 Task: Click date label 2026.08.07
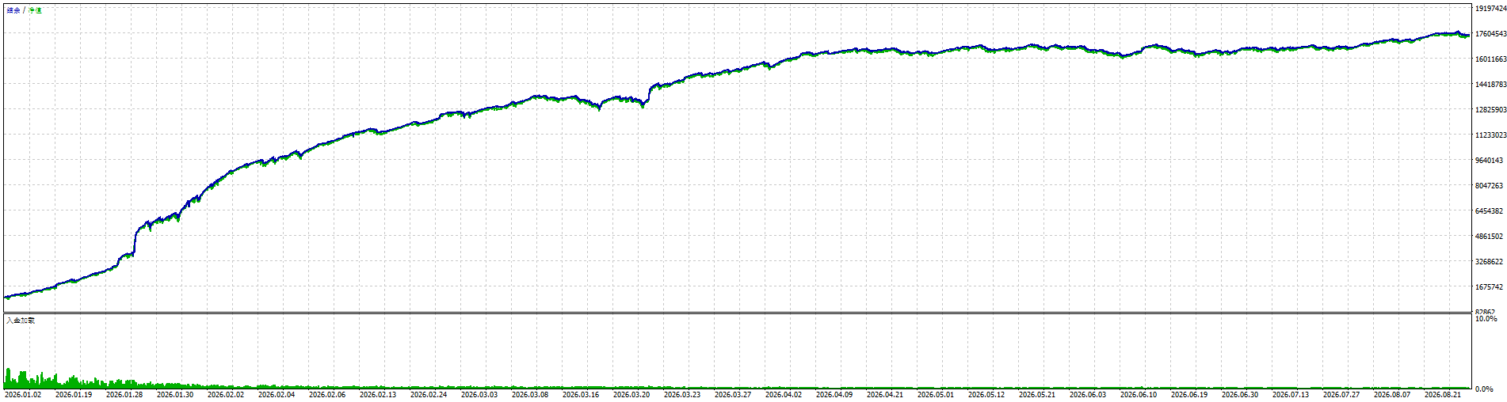pos(1392,395)
